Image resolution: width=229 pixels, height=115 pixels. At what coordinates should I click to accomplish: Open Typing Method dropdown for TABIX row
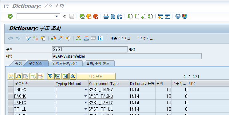click(86, 103)
